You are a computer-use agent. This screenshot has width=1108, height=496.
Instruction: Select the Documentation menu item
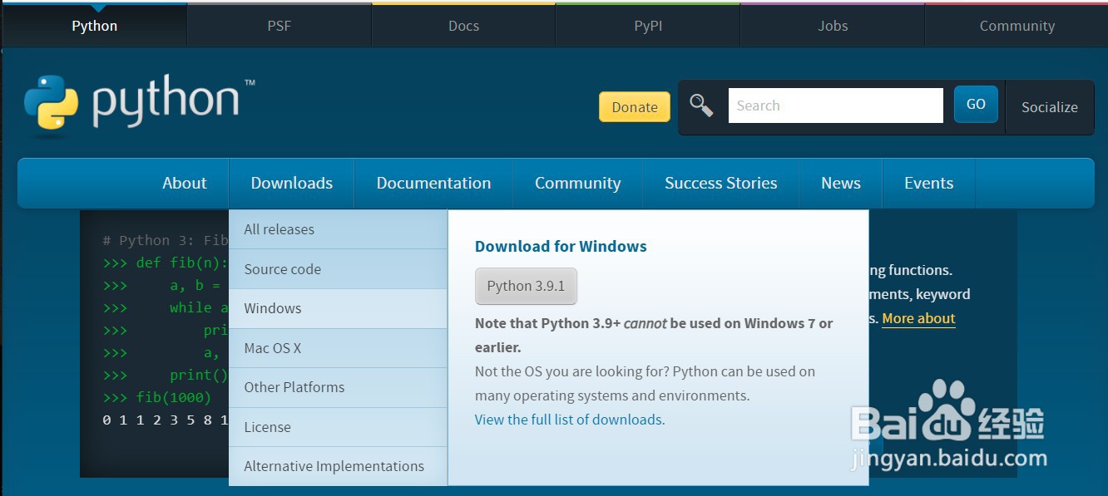433,183
